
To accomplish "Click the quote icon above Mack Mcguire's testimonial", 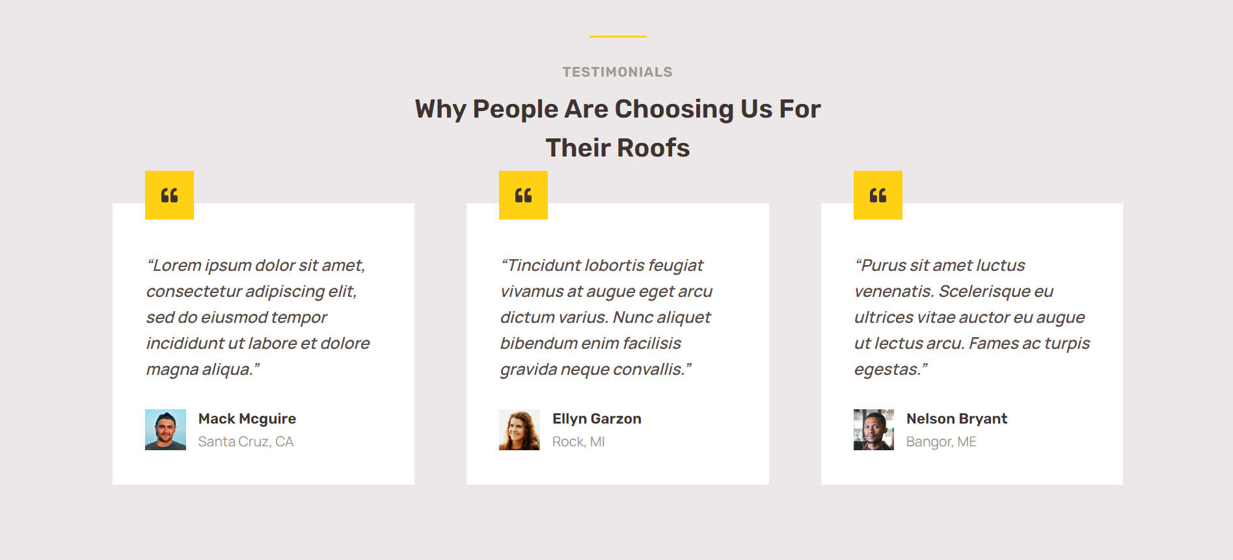I will pyautogui.click(x=169, y=195).
